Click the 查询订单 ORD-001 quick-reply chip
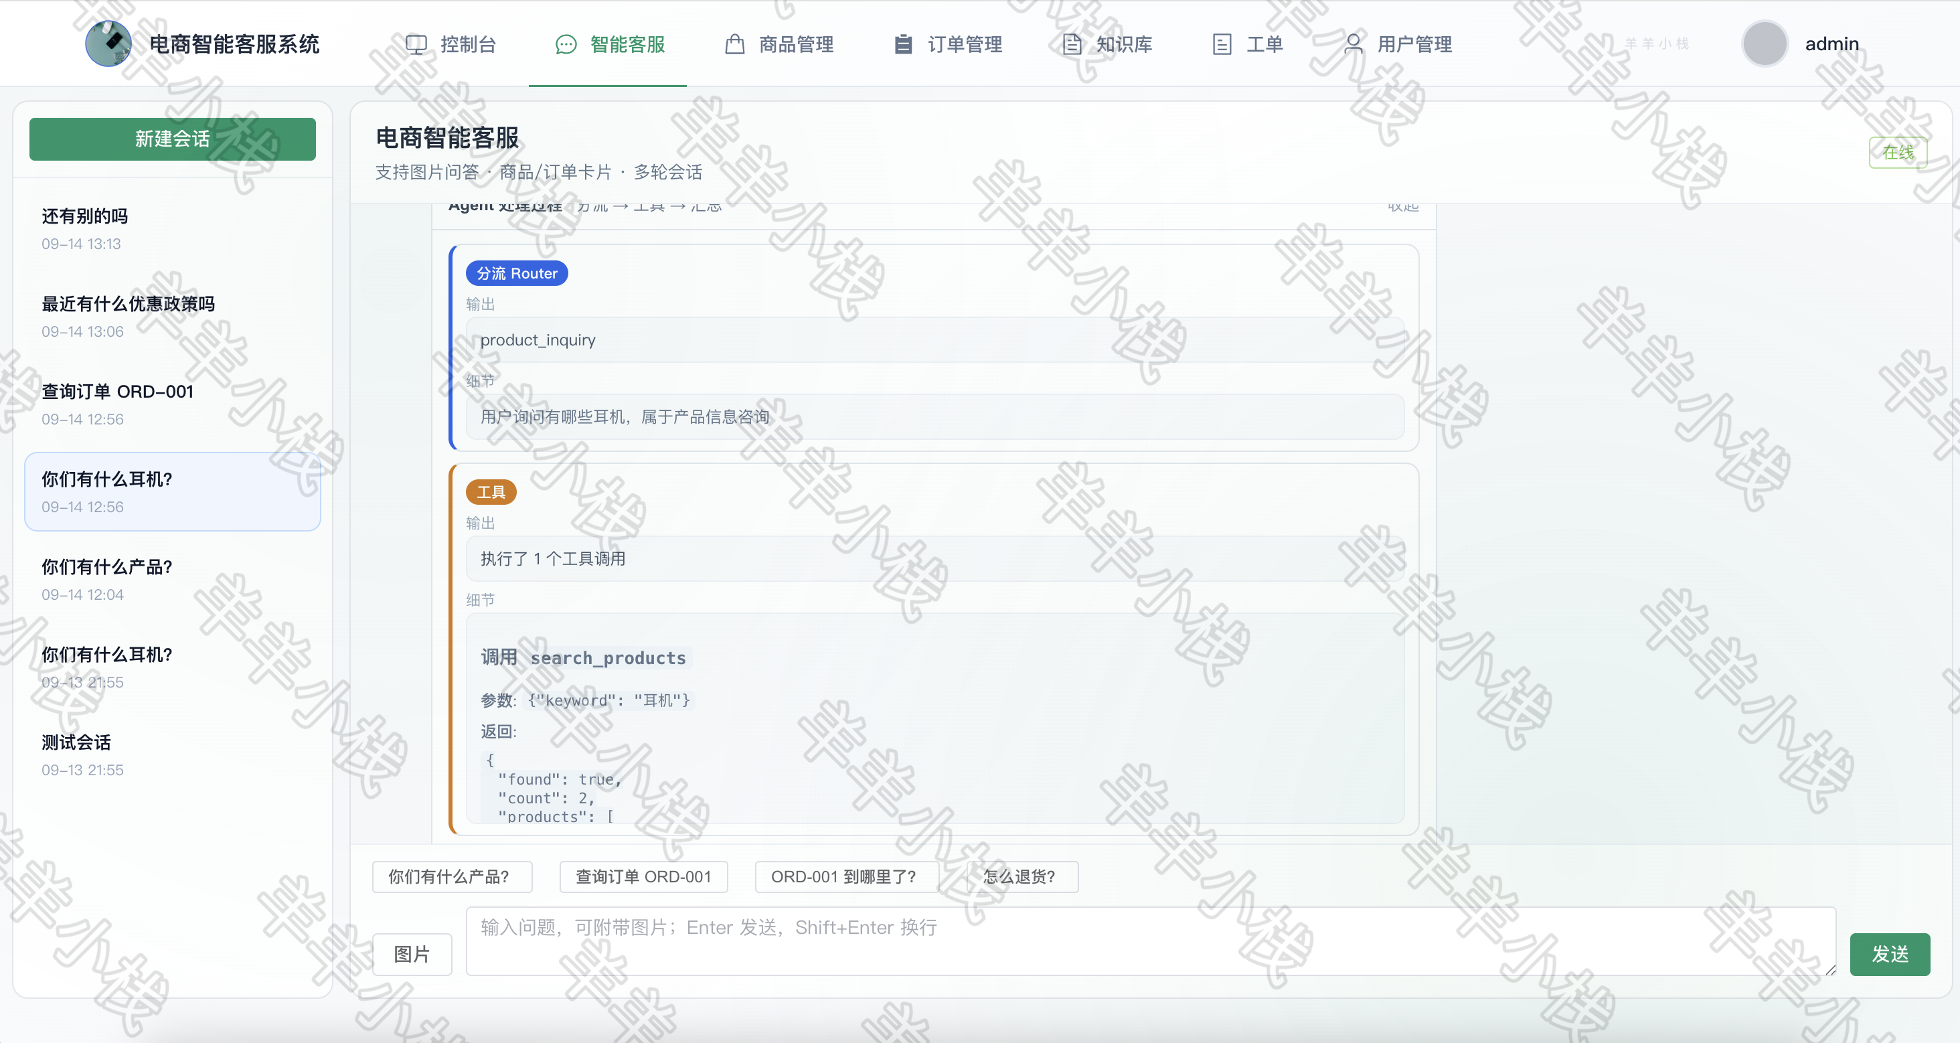Image resolution: width=1960 pixels, height=1043 pixels. (644, 877)
